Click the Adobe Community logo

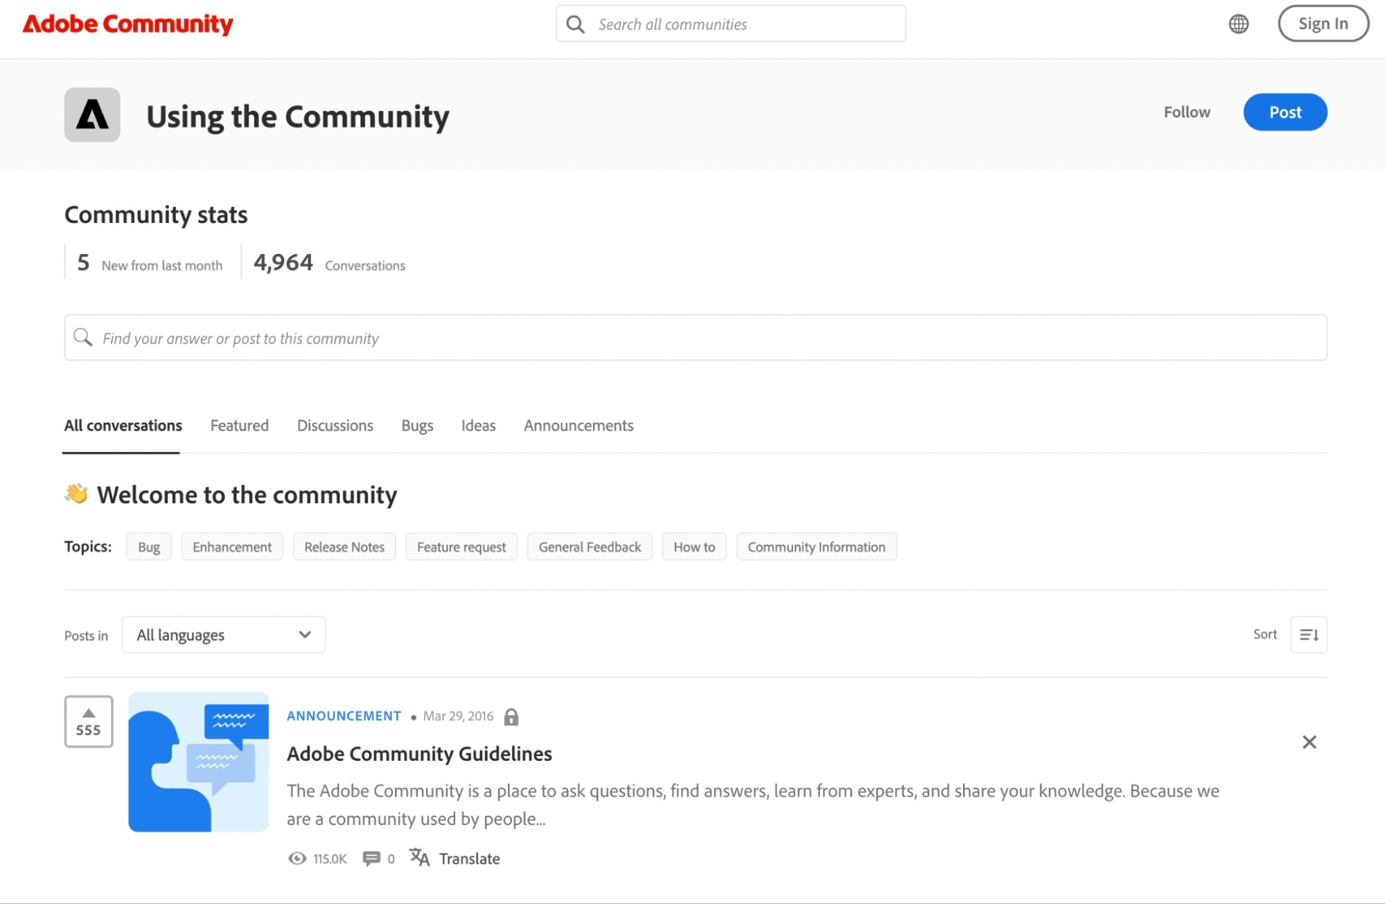(x=128, y=24)
